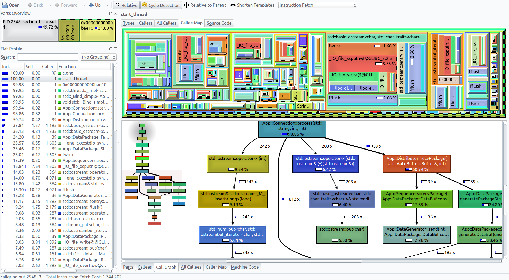Open the Instruction Fetch event type dropdown
The image size is (509, 280).
(x=317, y=5)
